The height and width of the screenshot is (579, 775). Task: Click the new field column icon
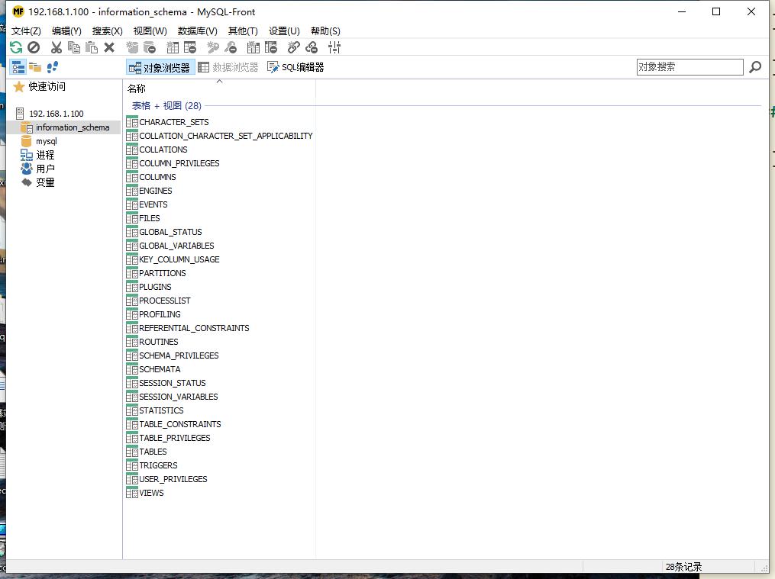coord(253,47)
